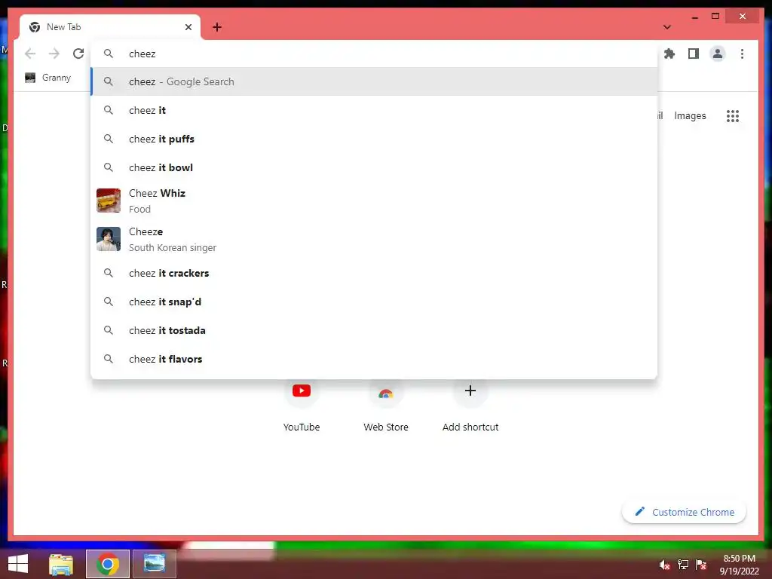The width and height of the screenshot is (772, 579).
Task: Click the Chrome taskbar icon
Action: click(108, 564)
